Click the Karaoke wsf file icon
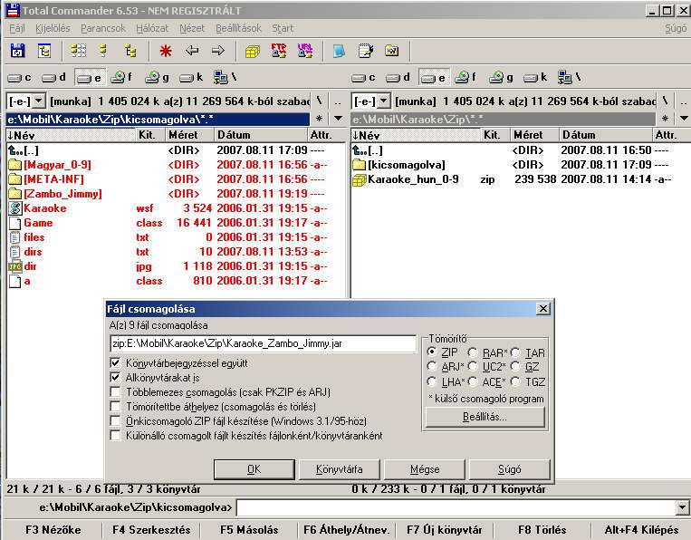Viewport: 691px width, 540px height. point(15,208)
